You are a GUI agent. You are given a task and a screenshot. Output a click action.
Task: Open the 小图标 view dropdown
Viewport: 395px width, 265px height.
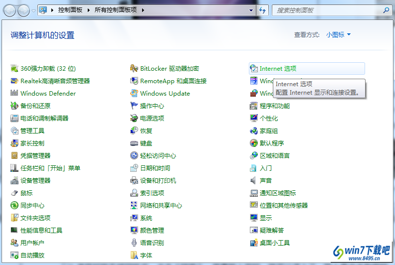point(338,35)
